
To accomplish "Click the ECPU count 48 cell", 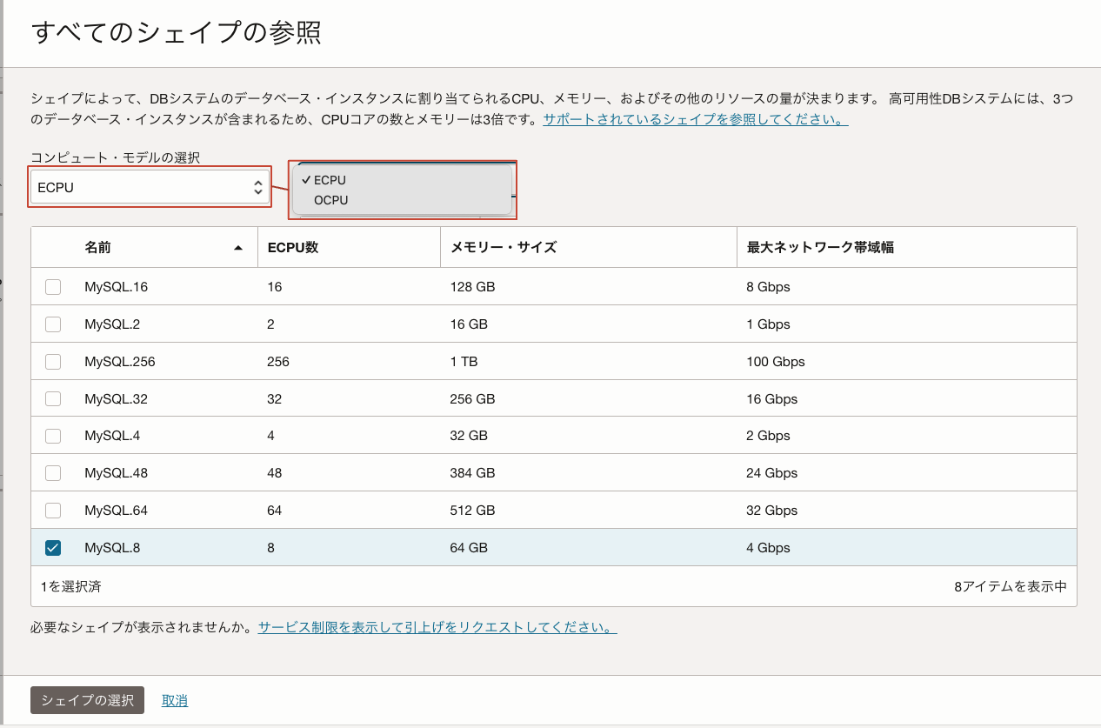I will click(275, 473).
